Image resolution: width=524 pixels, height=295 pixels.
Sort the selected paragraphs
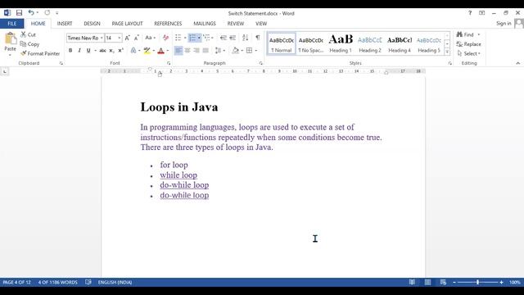click(246, 38)
